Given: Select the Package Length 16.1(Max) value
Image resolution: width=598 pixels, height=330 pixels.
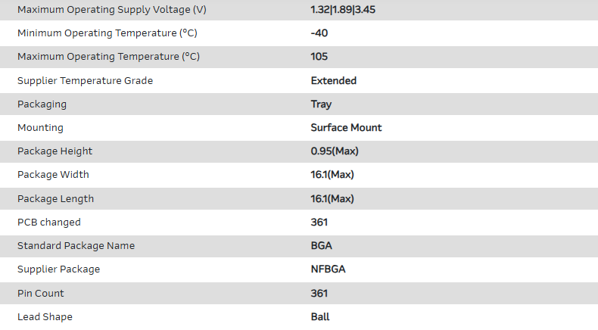Looking at the screenshot, I should tap(332, 199).
